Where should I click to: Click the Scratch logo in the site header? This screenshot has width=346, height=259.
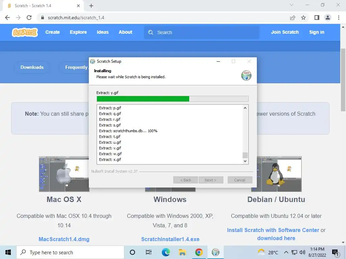click(x=25, y=32)
